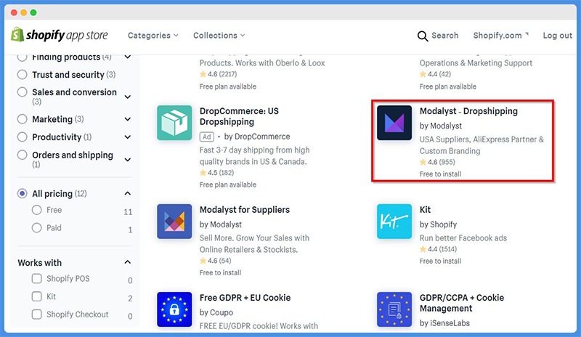The width and height of the screenshot is (581, 337).
Task: Open the Free GDPR + EU Cookie icon
Action: [174, 309]
